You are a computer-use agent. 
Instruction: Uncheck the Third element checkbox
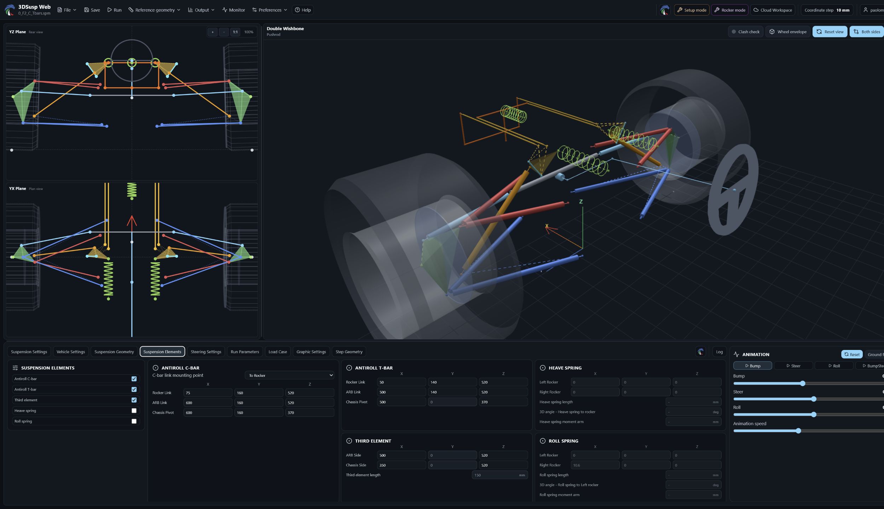tap(134, 400)
